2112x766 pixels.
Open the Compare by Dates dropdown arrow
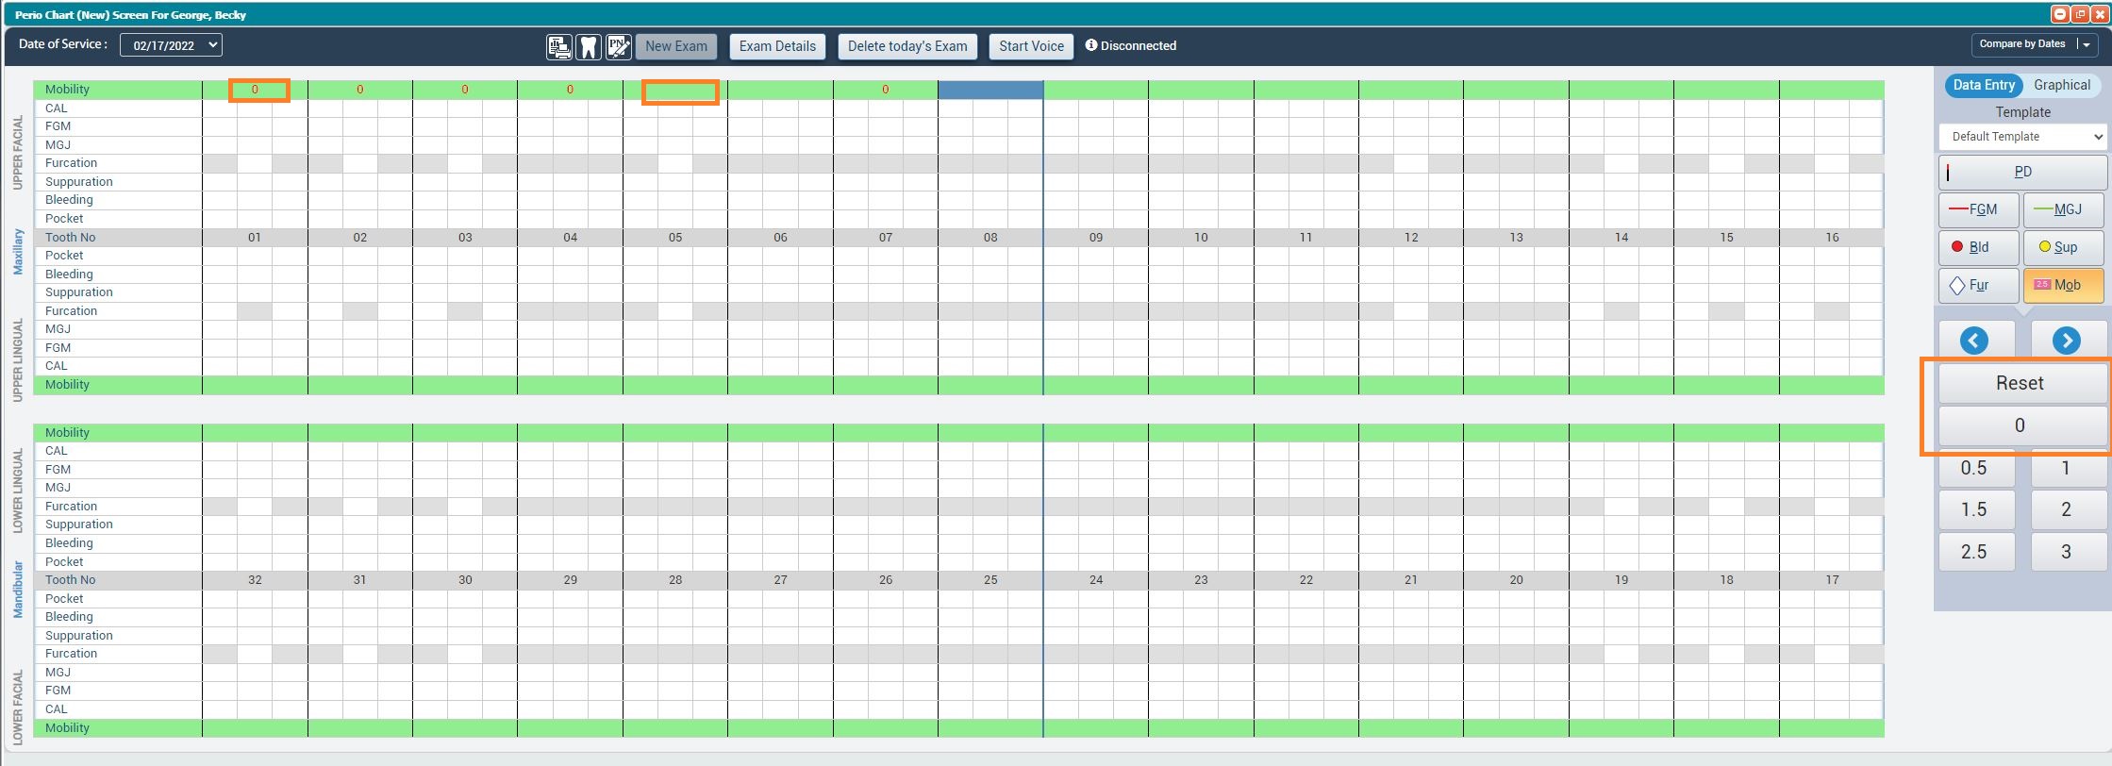tap(2086, 44)
